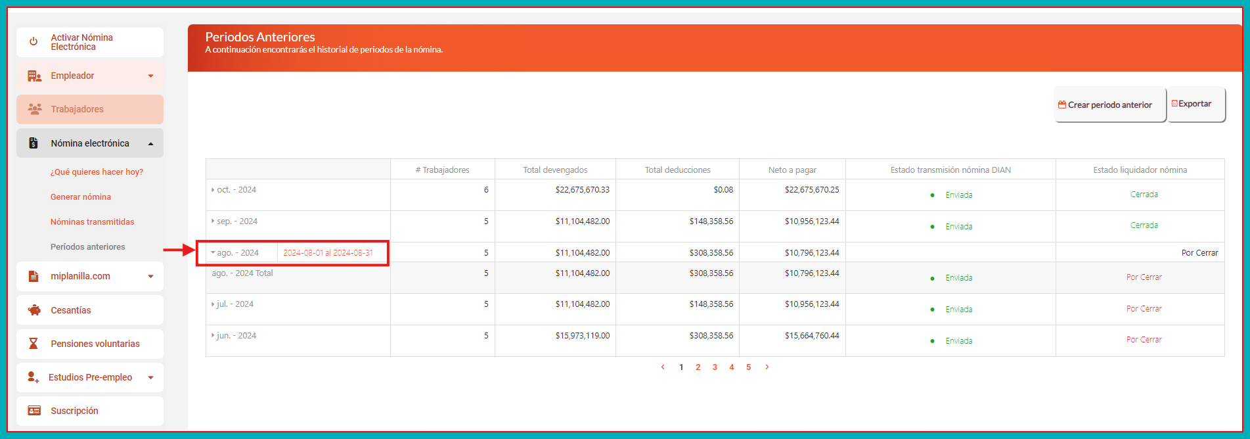
Task: Click the Neto a pagar column header
Action: point(792,170)
